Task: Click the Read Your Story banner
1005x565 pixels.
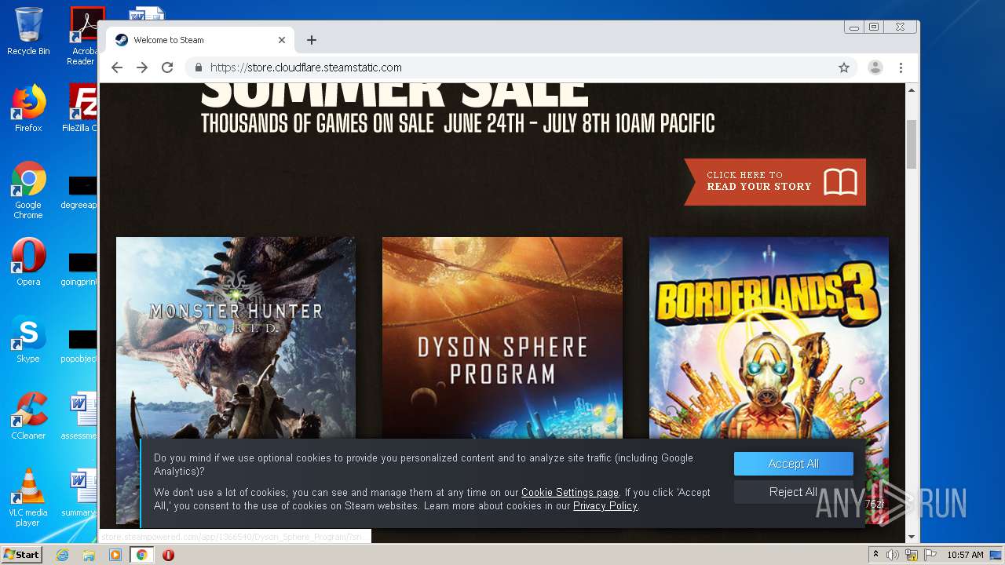Action: click(x=775, y=181)
